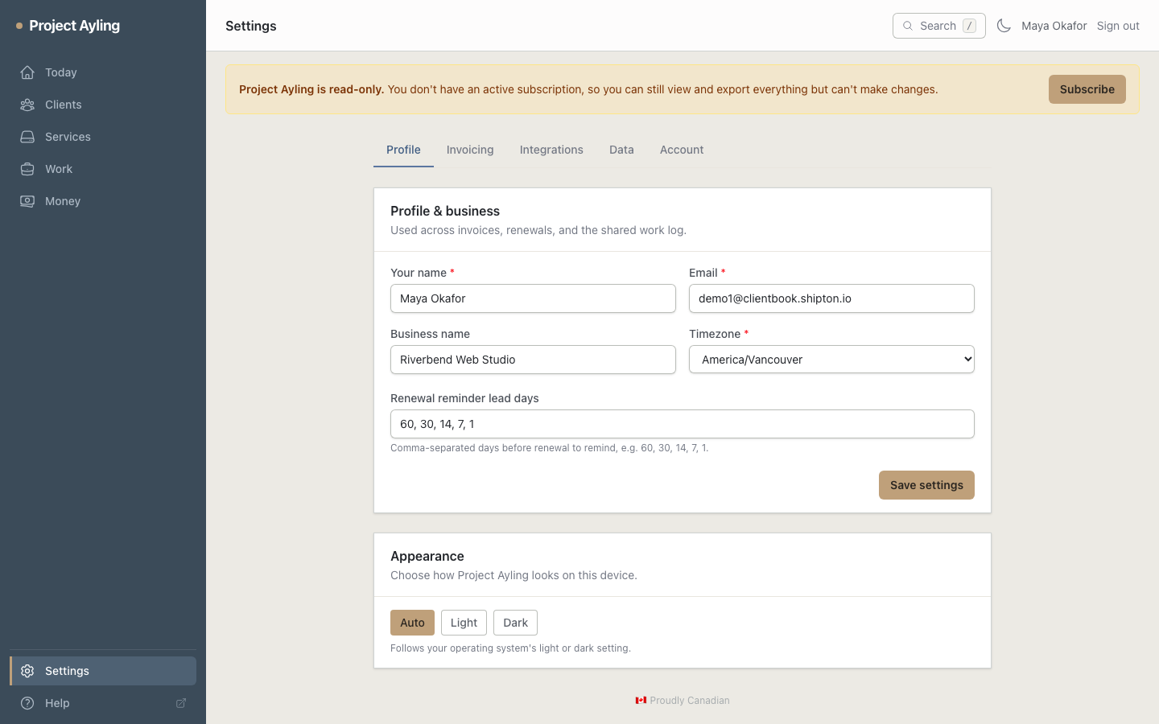Click the Project Ayling title text

click(74, 26)
